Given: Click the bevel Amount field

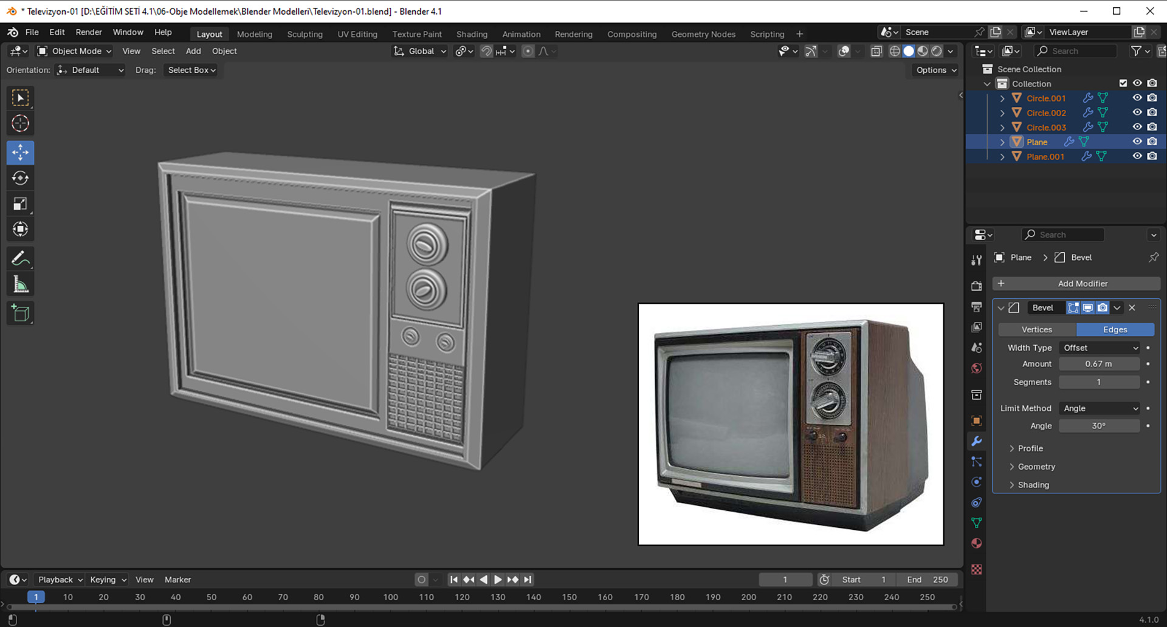Looking at the screenshot, I should [x=1099, y=364].
